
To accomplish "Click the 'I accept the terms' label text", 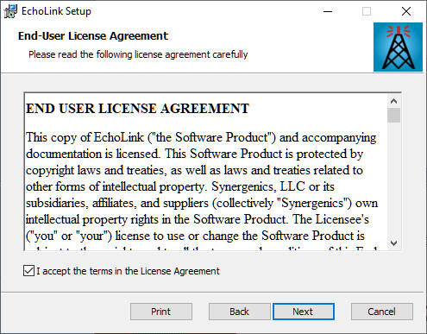I will (x=128, y=271).
